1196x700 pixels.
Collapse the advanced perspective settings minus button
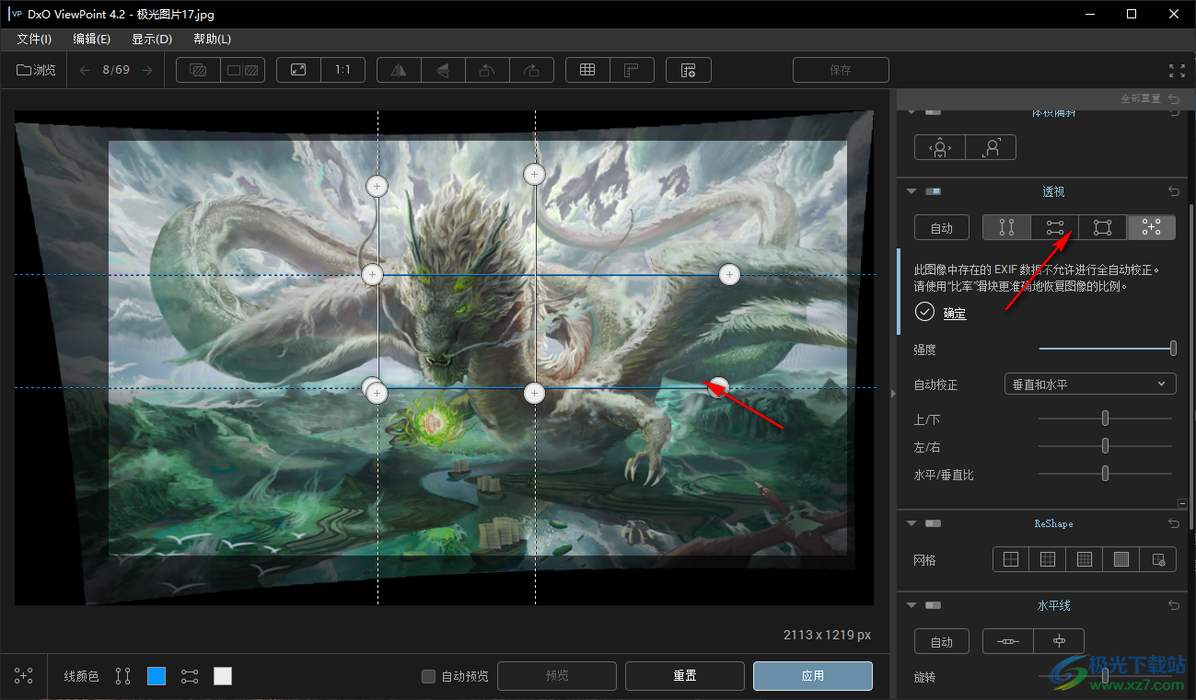click(x=1181, y=503)
